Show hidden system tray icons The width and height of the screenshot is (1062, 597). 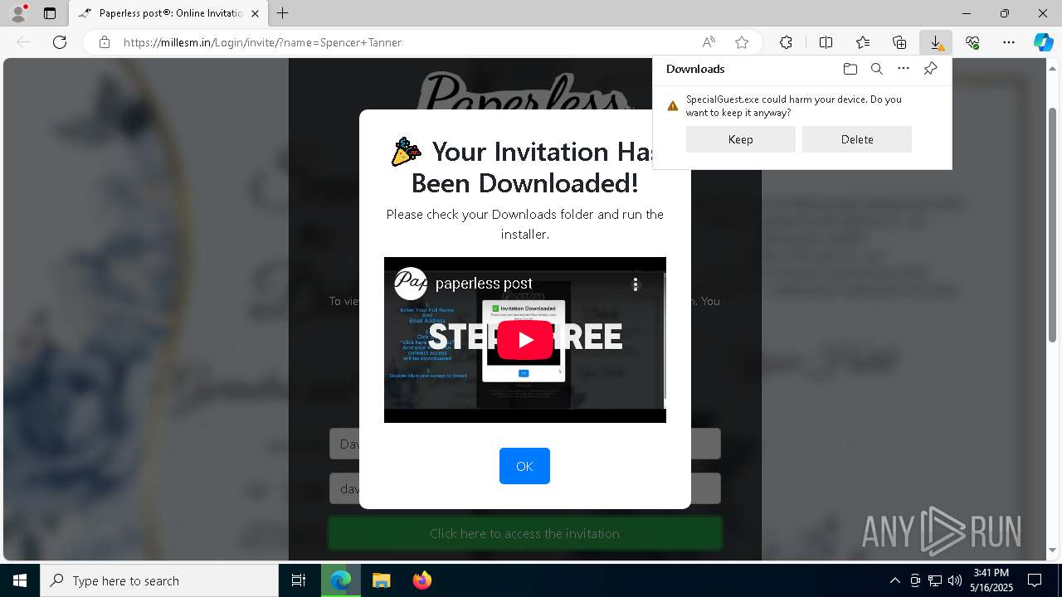894,580
